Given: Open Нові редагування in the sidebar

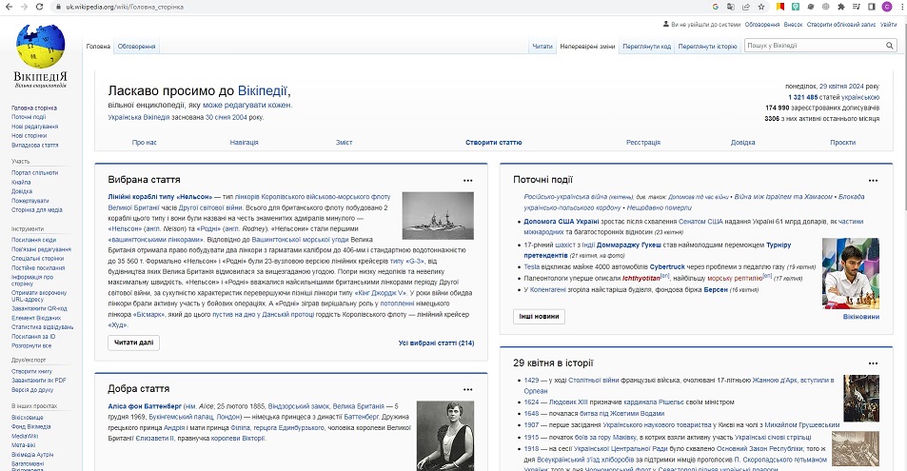Looking at the screenshot, I should coord(34,127).
